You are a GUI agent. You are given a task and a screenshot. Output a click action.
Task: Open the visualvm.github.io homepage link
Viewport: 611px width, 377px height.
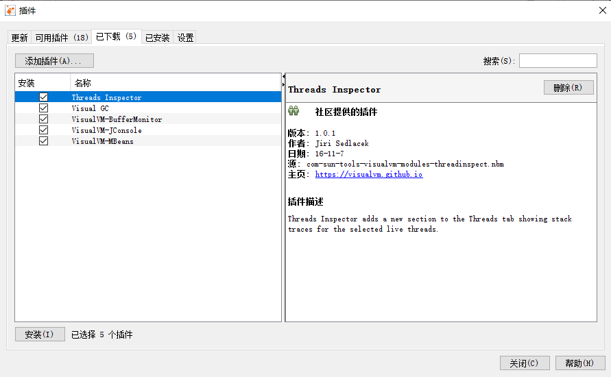click(369, 174)
